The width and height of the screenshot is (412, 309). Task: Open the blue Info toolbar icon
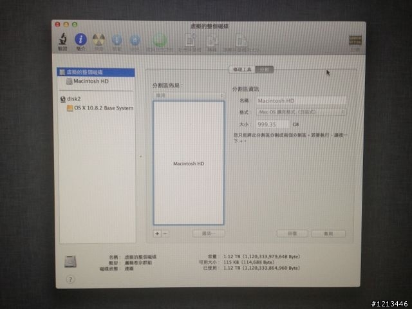80,39
